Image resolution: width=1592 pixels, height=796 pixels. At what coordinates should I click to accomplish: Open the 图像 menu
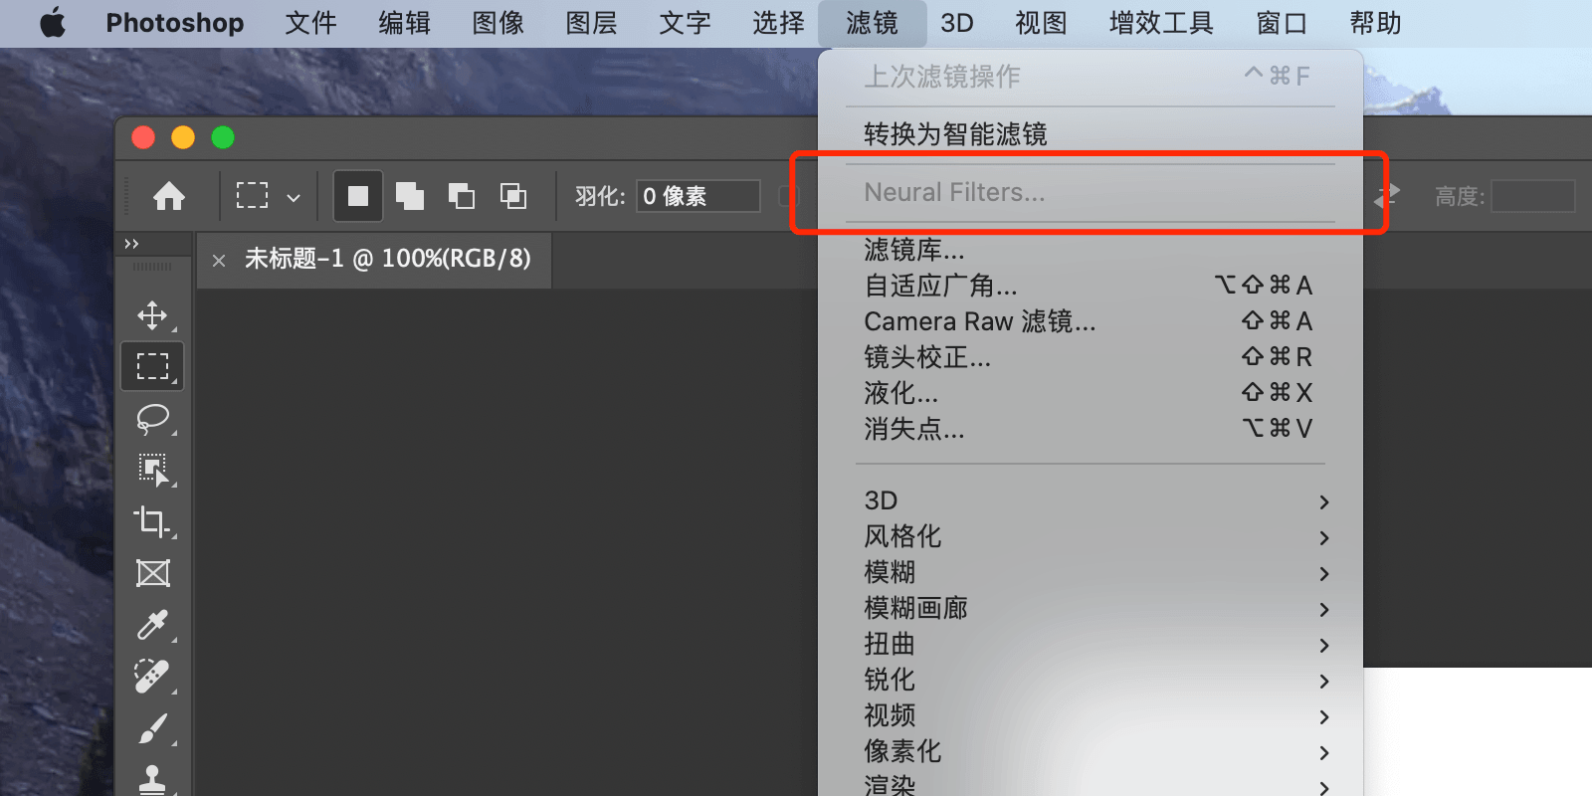[498, 23]
